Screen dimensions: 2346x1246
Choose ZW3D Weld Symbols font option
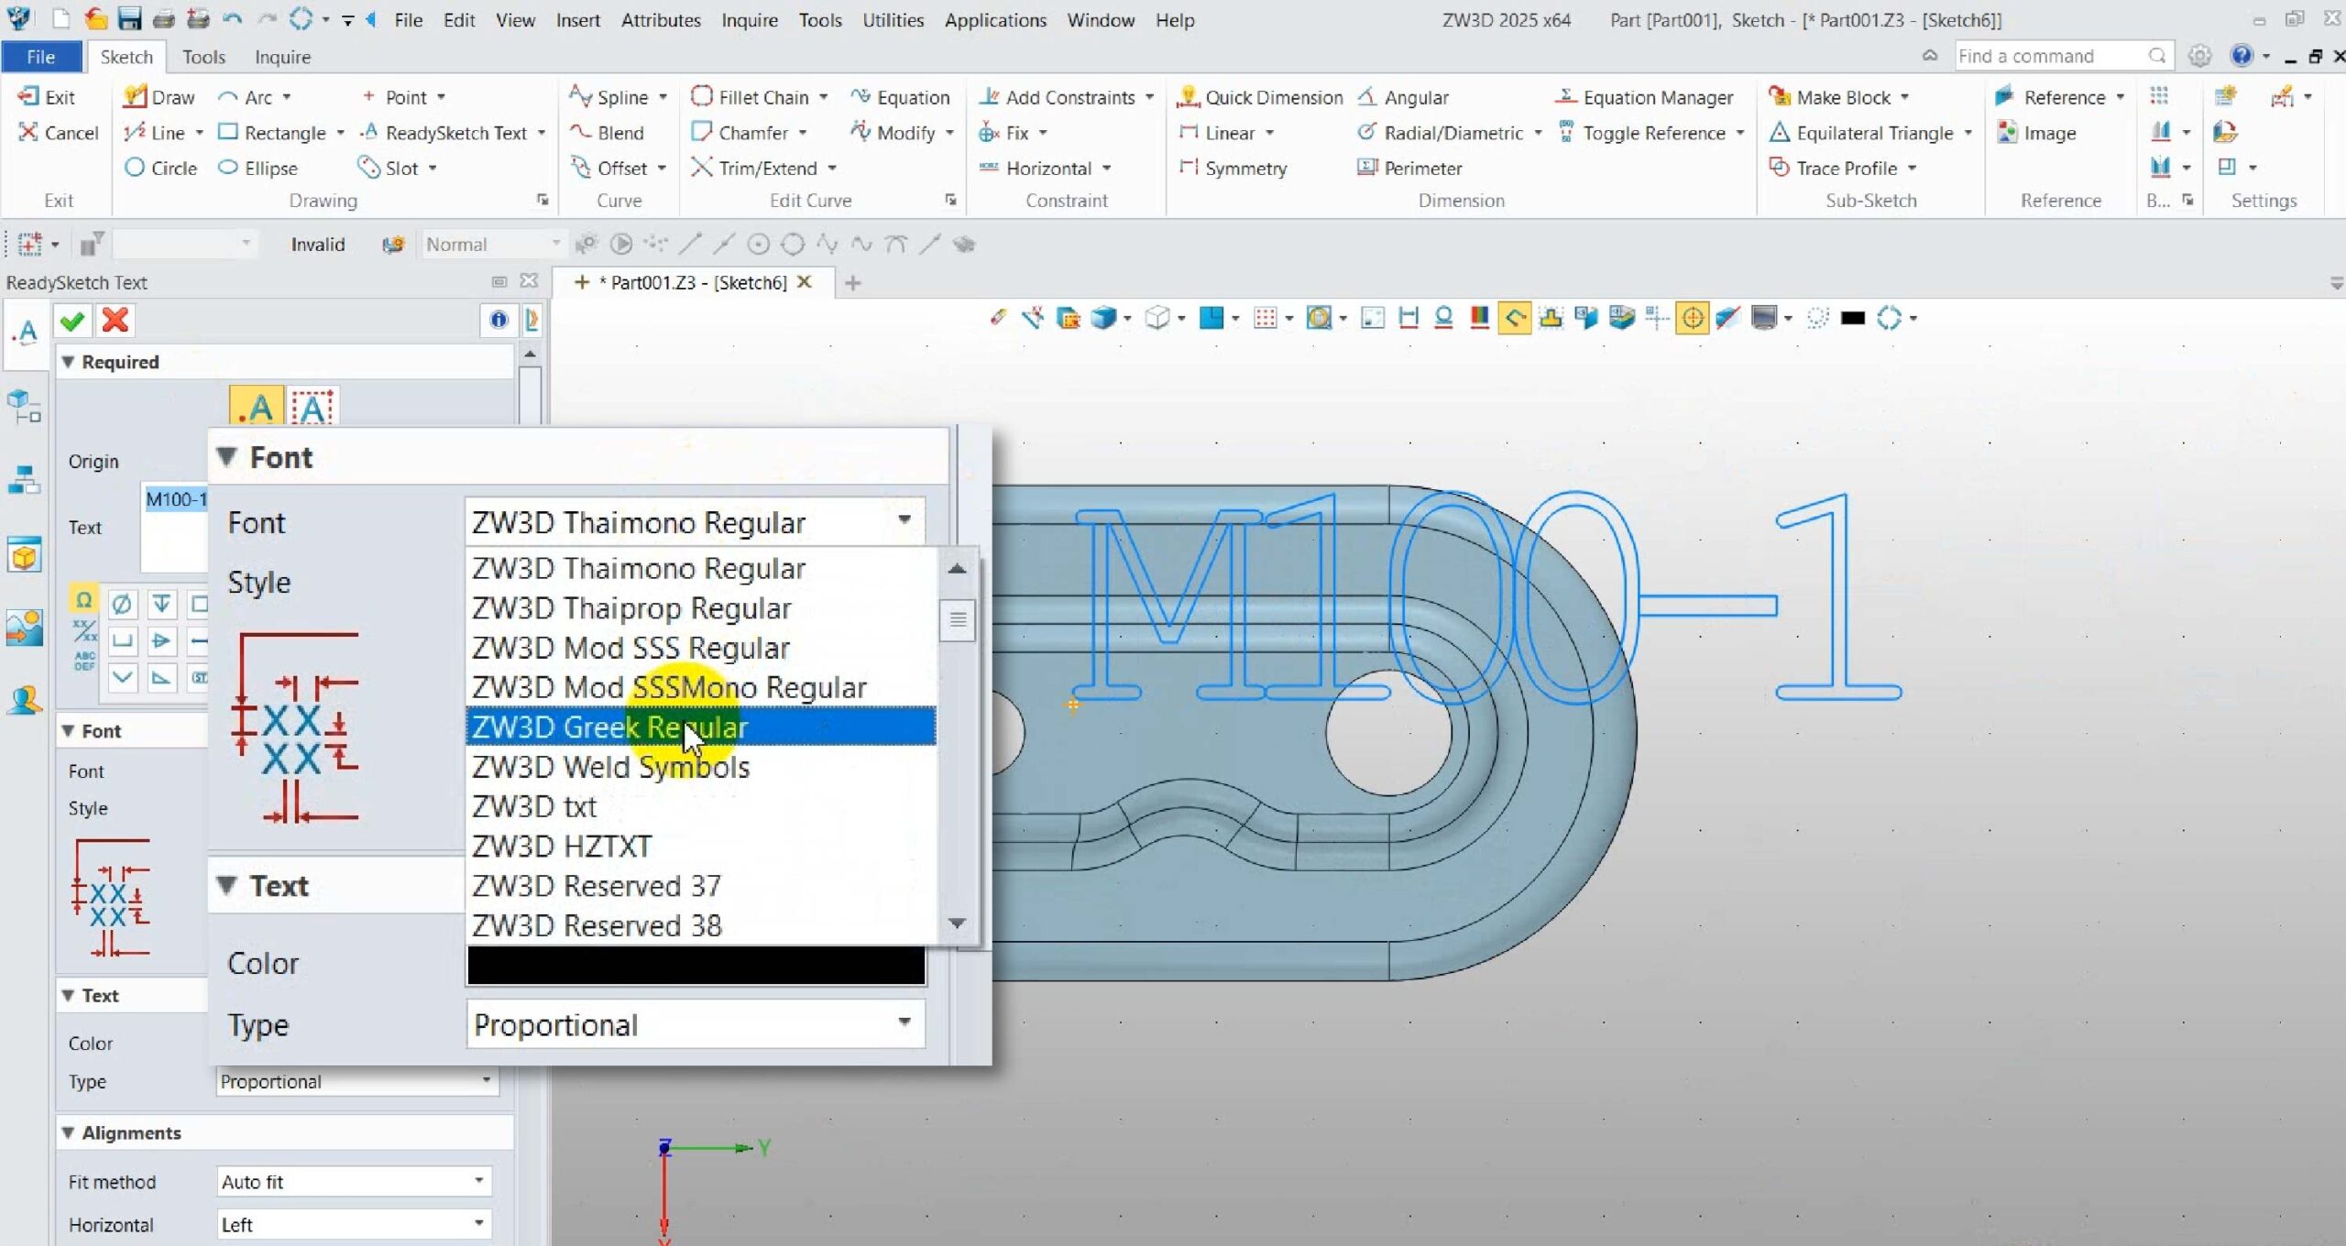coord(610,767)
